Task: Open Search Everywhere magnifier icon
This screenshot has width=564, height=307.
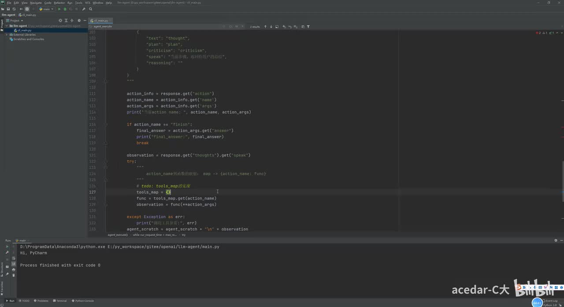Action: [x=91, y=9]
